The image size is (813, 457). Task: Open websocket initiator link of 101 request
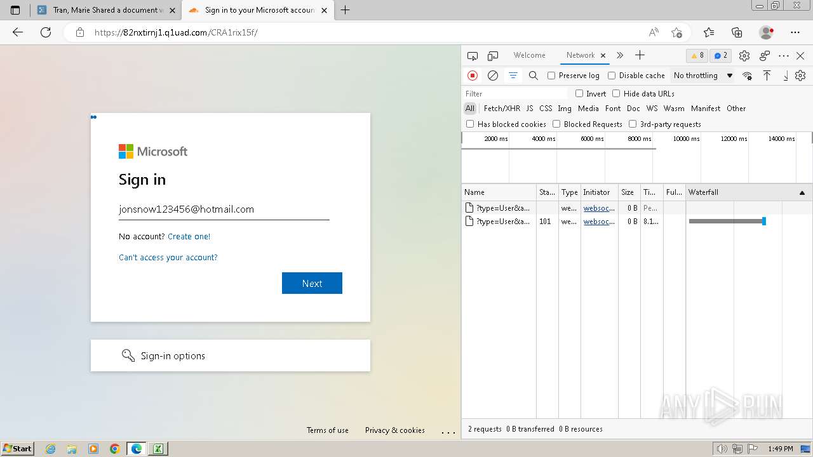click(599, 222)
